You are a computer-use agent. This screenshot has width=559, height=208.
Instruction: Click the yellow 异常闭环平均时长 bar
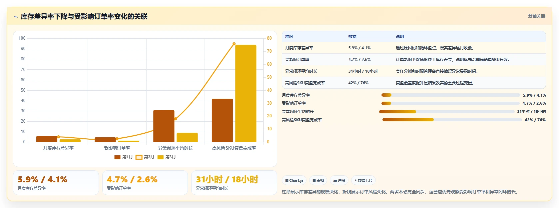187,137
